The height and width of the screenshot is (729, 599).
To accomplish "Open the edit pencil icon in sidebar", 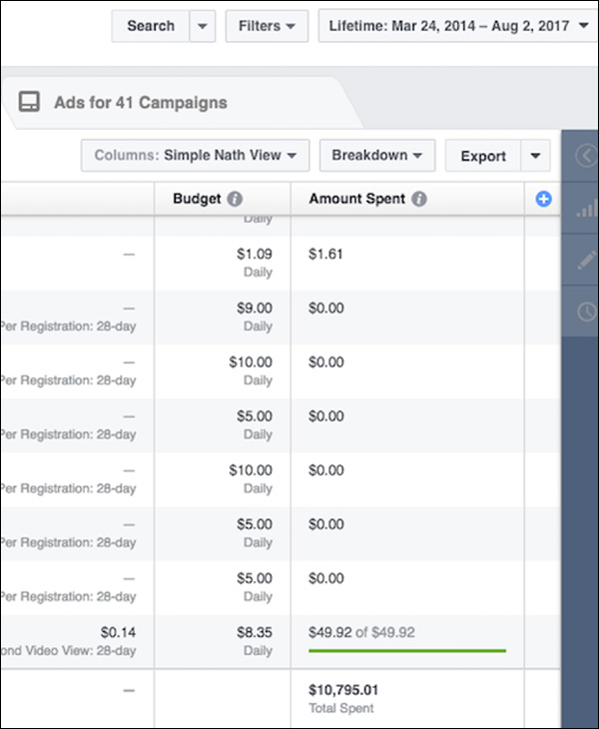I will 586,260.
